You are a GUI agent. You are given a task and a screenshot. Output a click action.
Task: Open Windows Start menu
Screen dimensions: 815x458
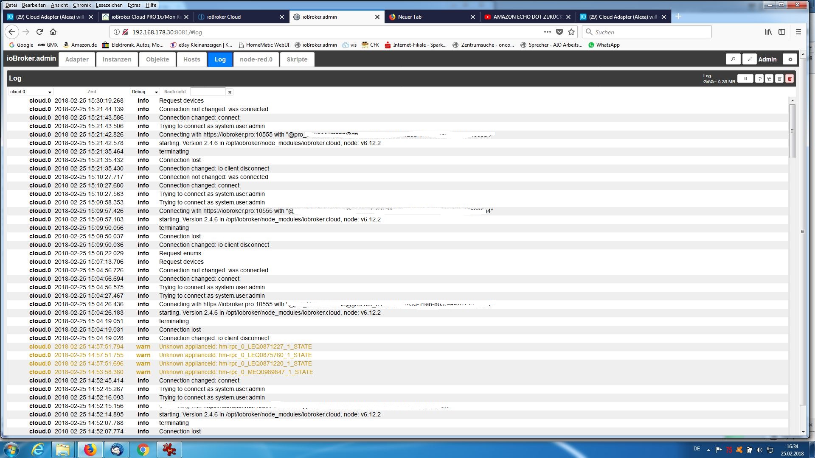coord(11,450)
